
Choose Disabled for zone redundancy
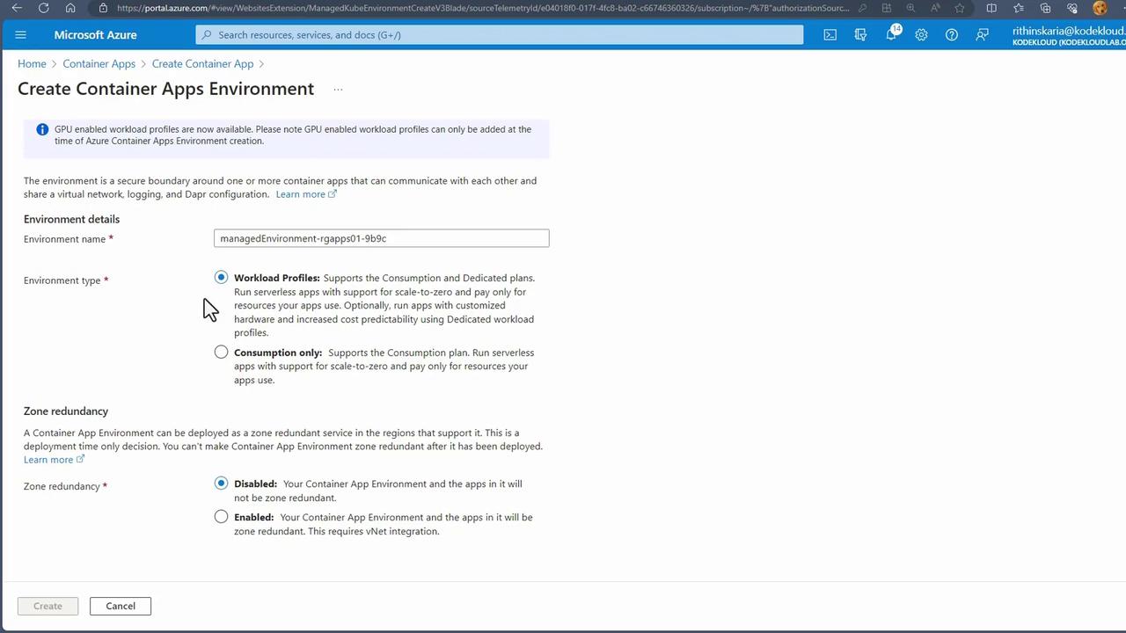click(x=221, y=483)
